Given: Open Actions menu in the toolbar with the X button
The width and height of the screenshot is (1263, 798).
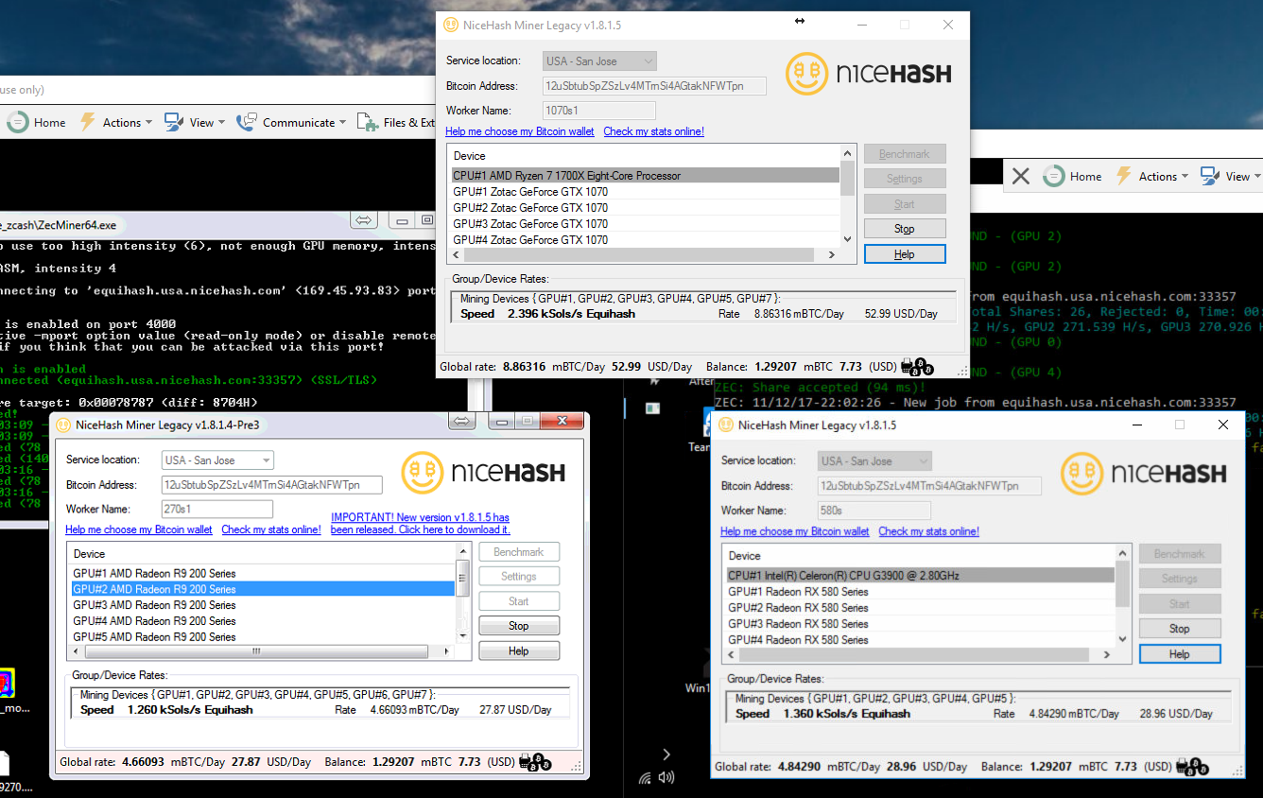Looking at the screenshot, I should point(1152,176).
